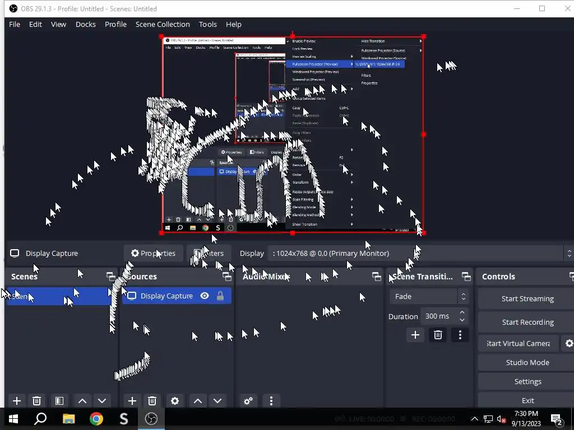Open the Scene Collection menu

[163, 24]
